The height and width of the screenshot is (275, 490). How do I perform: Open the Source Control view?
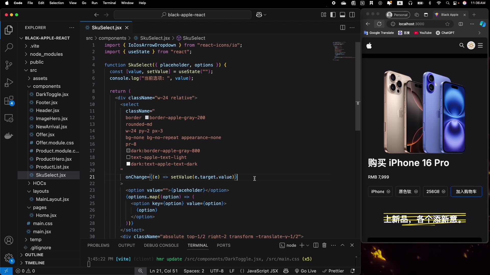pos(9,65)
